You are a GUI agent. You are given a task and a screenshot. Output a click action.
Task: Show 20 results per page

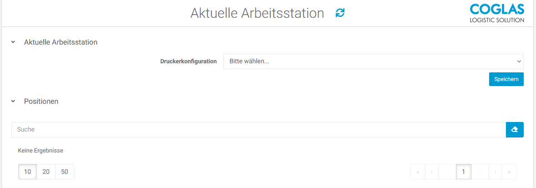click(46, 172)
